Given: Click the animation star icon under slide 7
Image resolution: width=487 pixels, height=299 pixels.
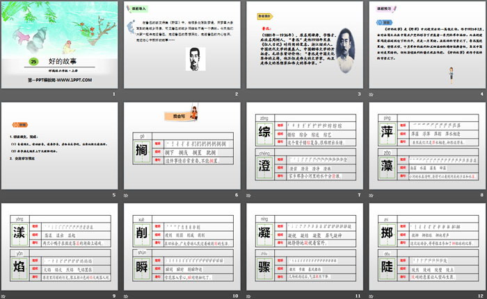Looking at the screenshot, I should pos(251,194).
